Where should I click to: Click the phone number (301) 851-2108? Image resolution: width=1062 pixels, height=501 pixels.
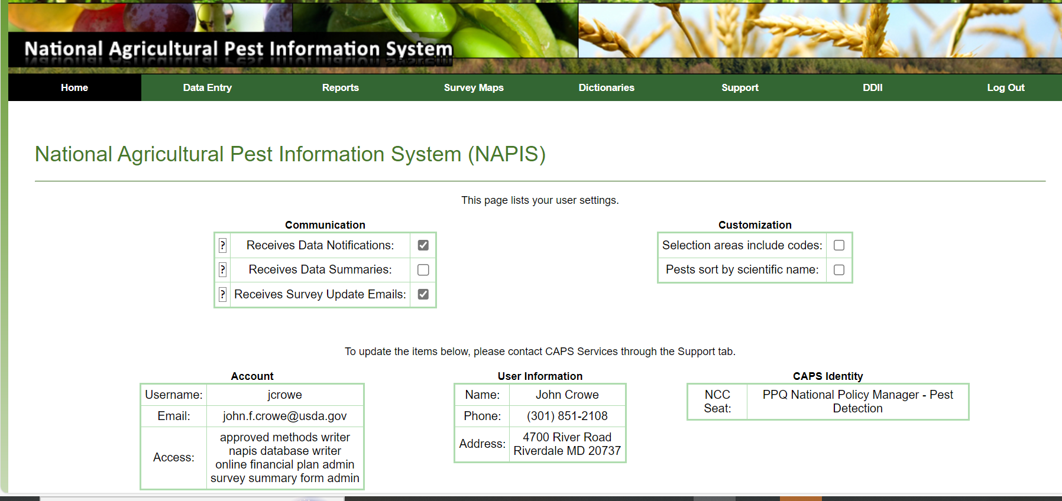(567, 416)
